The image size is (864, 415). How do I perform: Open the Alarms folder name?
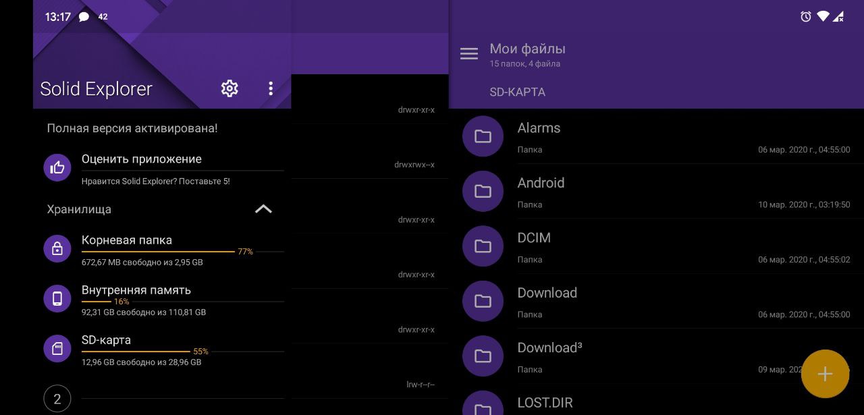point(539,128)
